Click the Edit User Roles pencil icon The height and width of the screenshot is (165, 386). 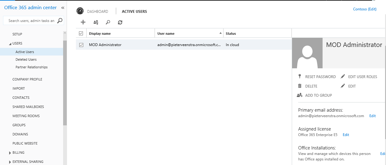(343, 77)
